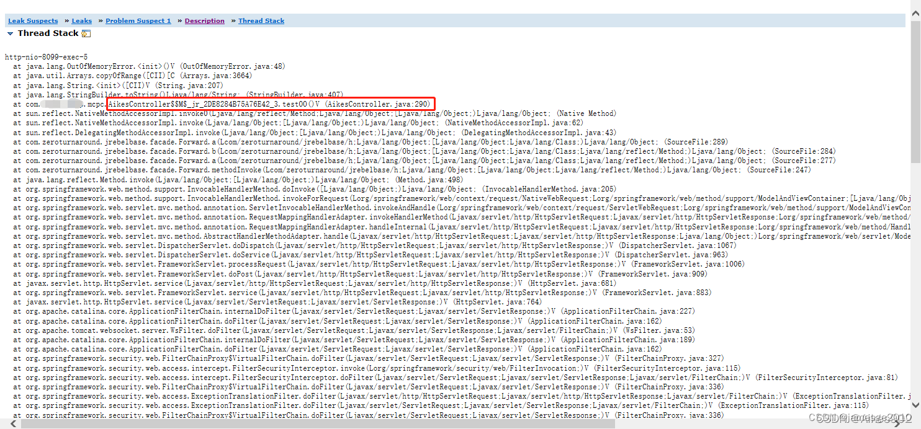Select the AikesController test00 stack line
921x429 pixels.
click(x=222, y=104)
